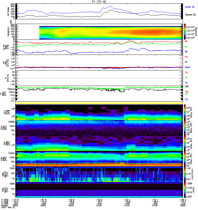The width and height of the screenshot is (198, 211).
Task: Click the [counts] color bar unit label
Action: click(196, 32)
